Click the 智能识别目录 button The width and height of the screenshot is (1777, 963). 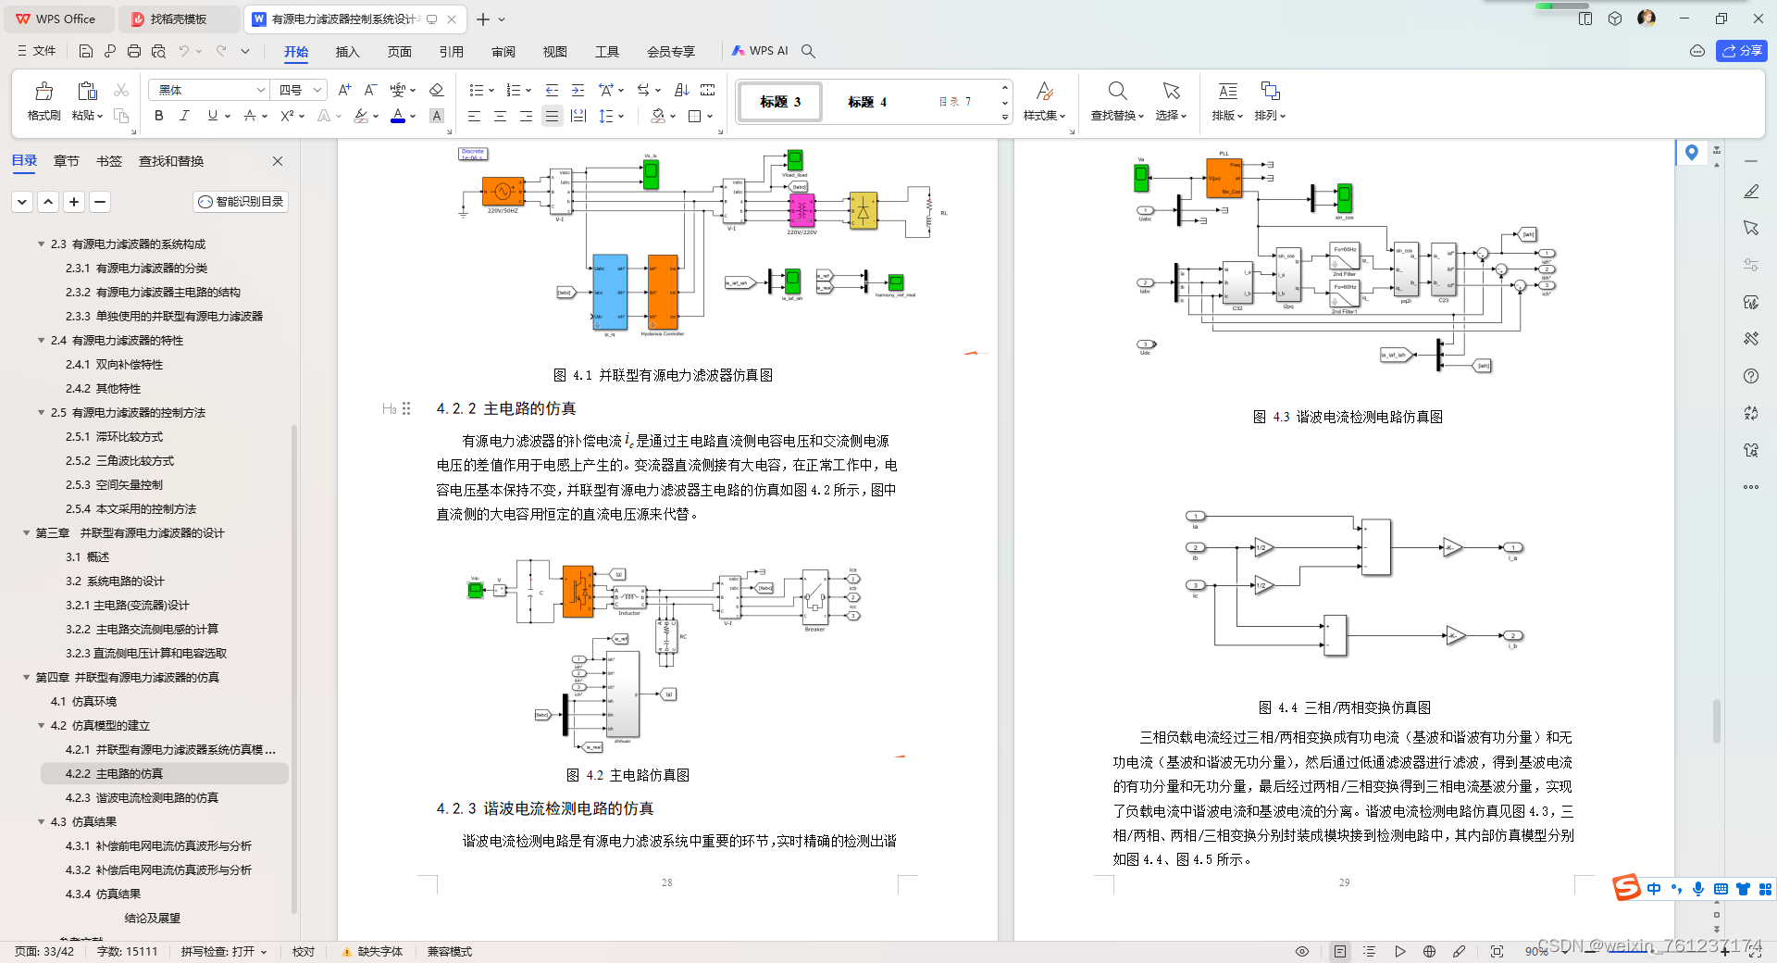pos(240,202)
